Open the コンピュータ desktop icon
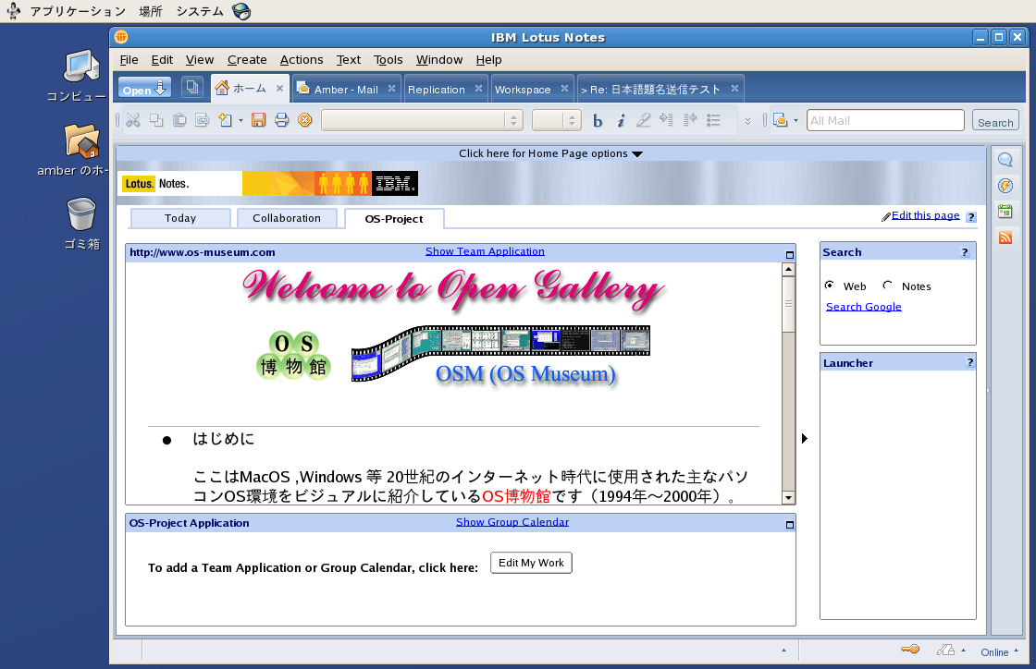The height and width of the screenshot is (669, 1036). point(80,67)
